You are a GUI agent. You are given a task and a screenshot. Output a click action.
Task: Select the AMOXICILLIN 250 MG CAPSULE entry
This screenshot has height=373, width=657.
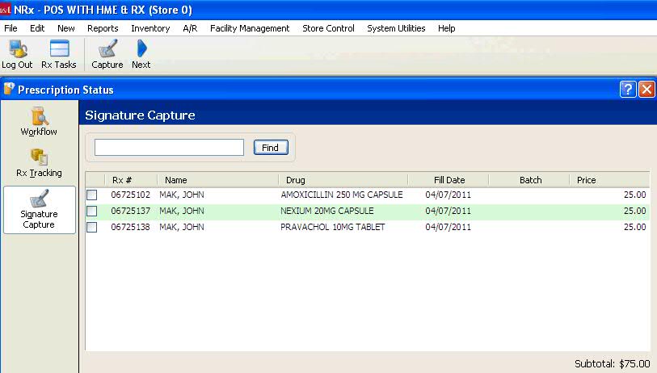pos(342,195)
